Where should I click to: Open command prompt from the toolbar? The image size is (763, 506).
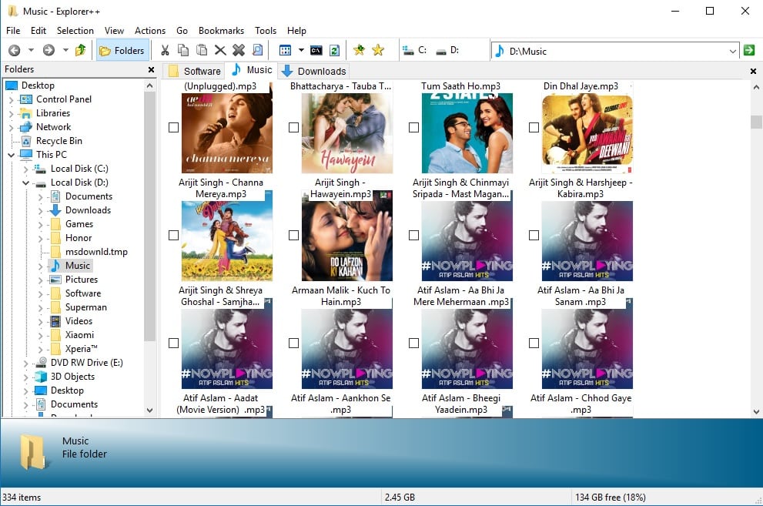316,50
